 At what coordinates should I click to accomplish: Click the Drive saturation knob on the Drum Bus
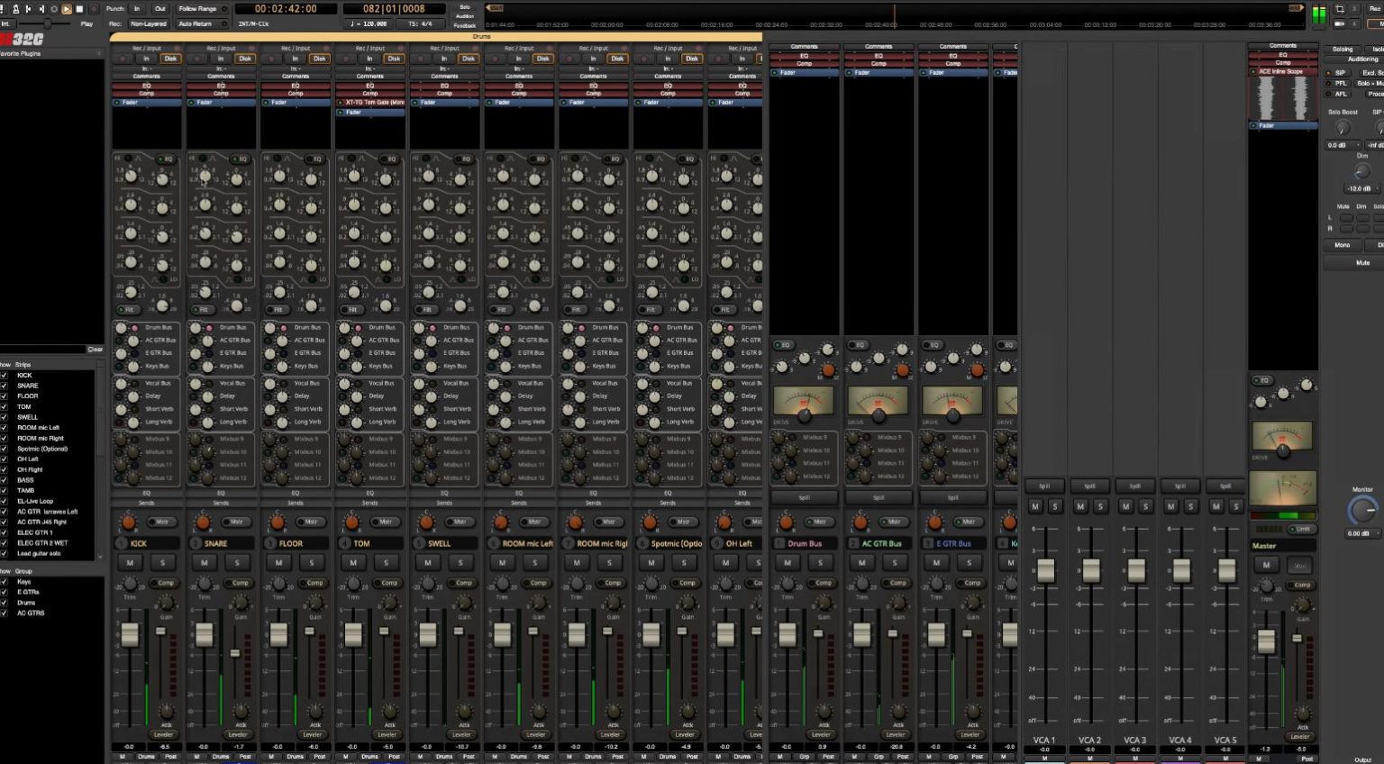tap(805, 417)
